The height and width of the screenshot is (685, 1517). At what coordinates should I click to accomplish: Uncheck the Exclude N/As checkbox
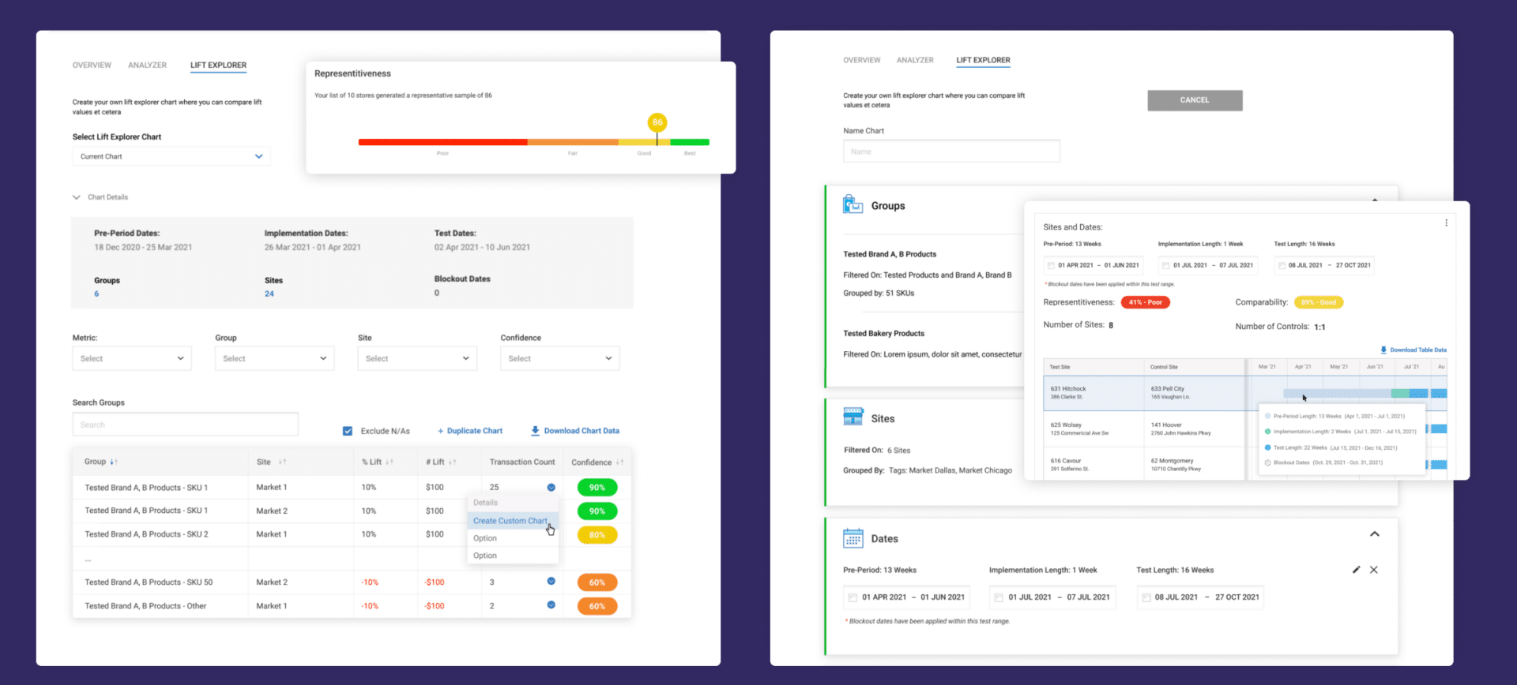[348, 431]
